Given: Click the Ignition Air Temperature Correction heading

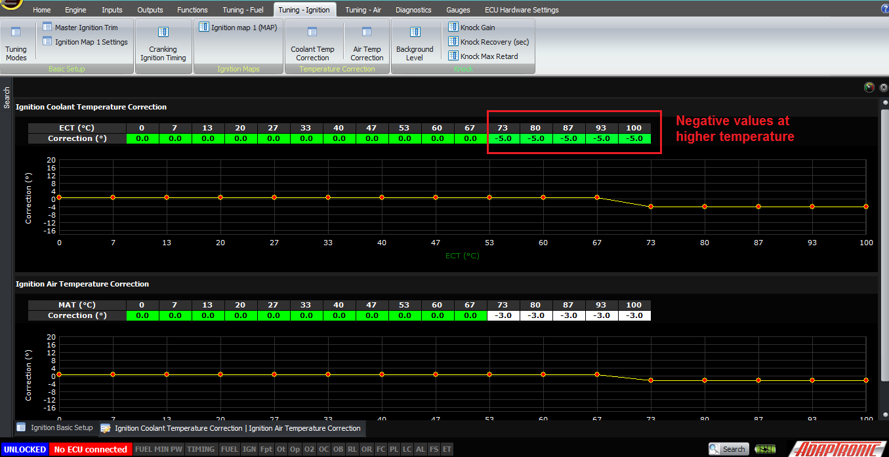Looking at the screenshot, I should 83,284.
